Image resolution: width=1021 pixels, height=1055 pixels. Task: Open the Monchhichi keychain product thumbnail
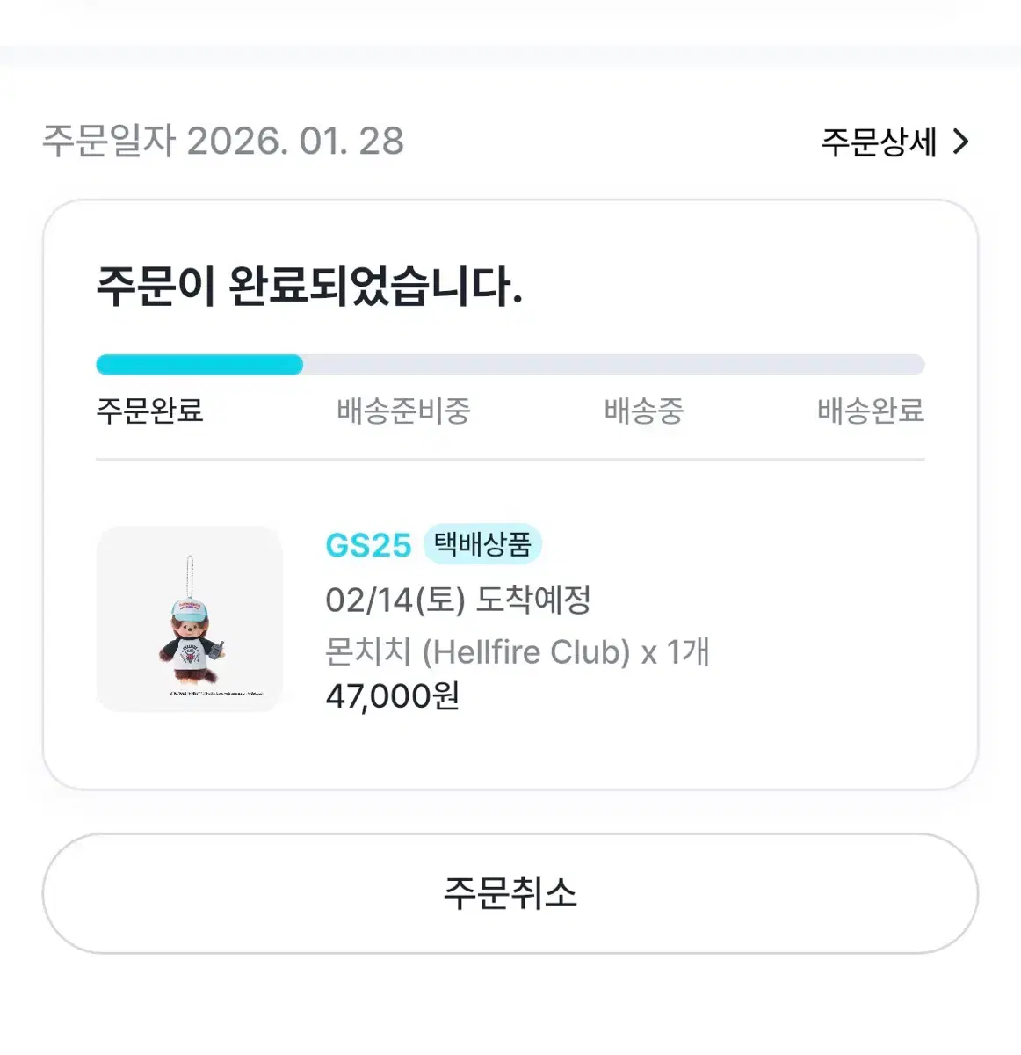coord(190,619)
